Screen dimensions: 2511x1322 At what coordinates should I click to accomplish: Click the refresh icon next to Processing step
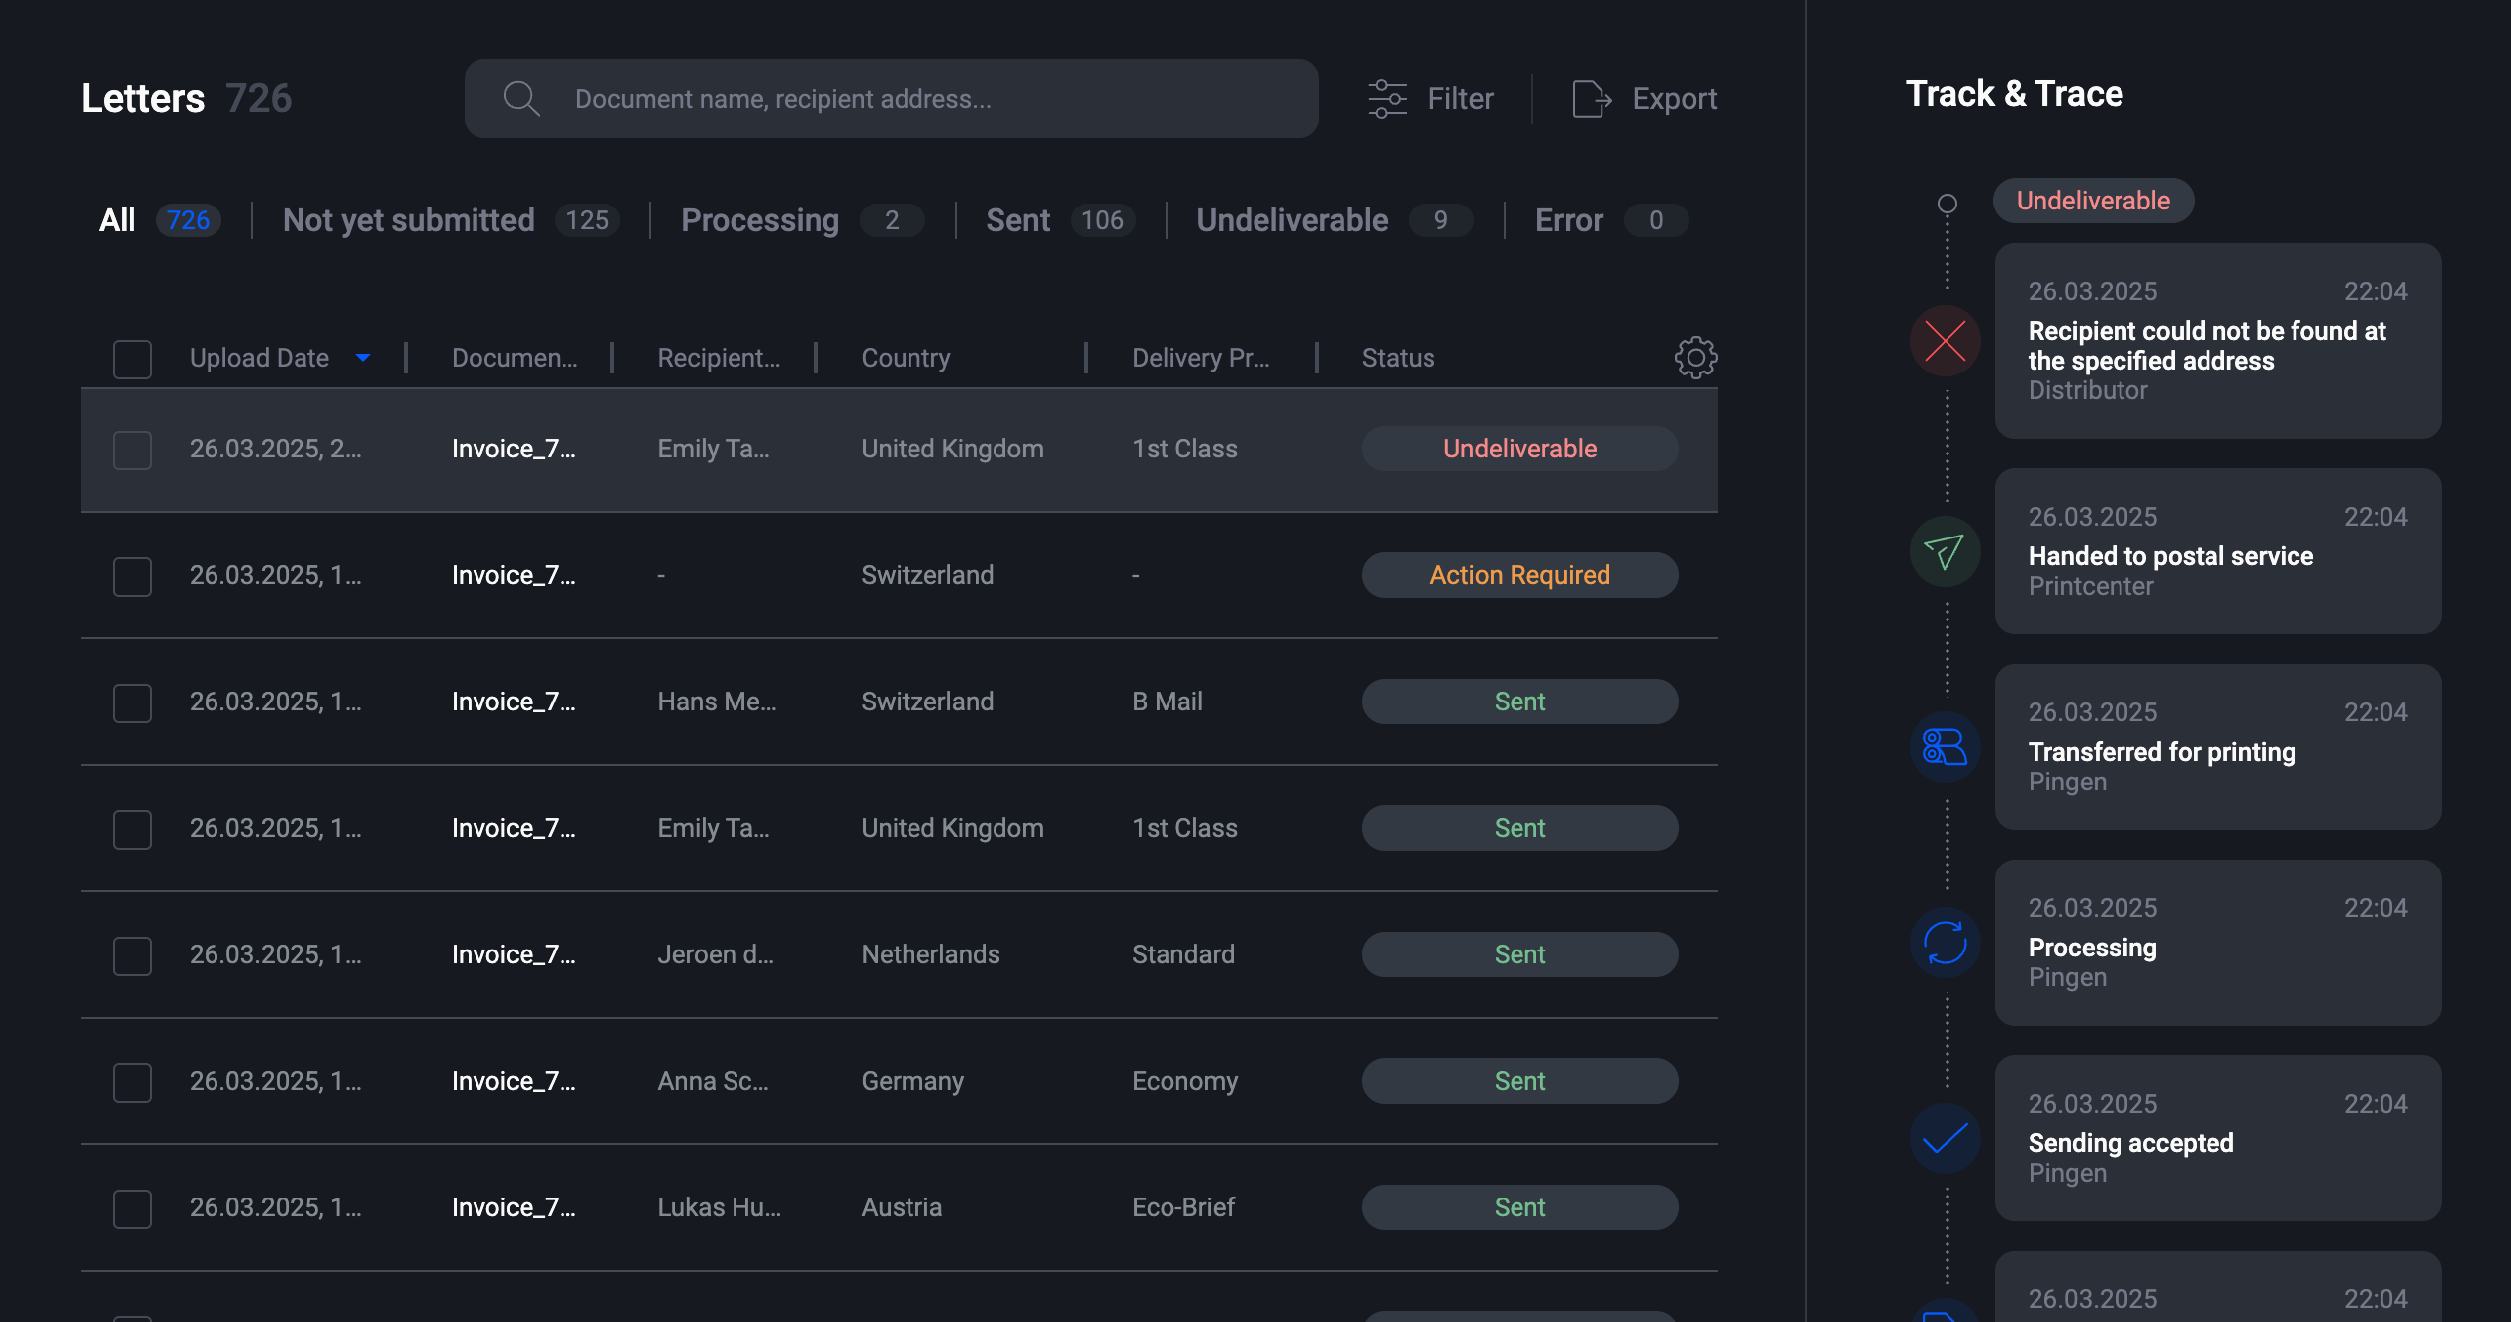[1945, 943]
